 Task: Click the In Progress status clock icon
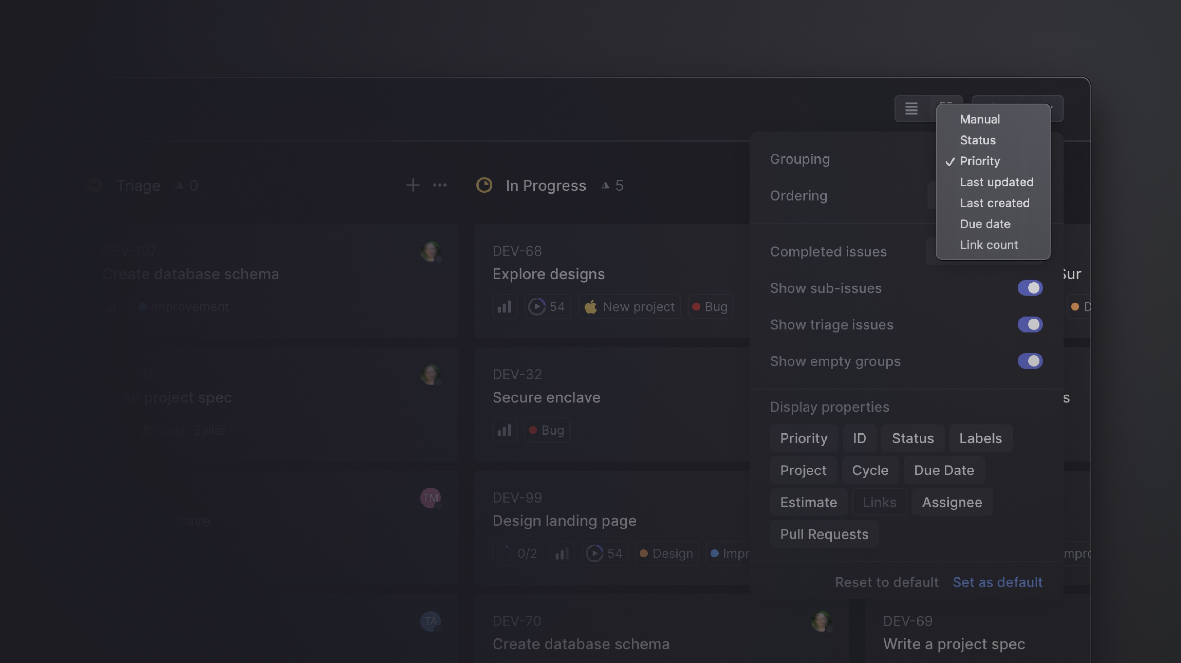(484, 185)
